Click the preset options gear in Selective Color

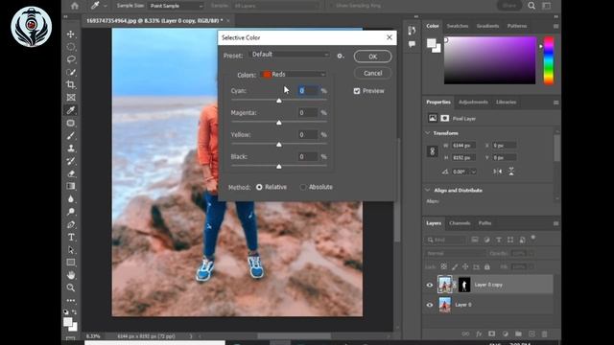(x=341, y=56)
